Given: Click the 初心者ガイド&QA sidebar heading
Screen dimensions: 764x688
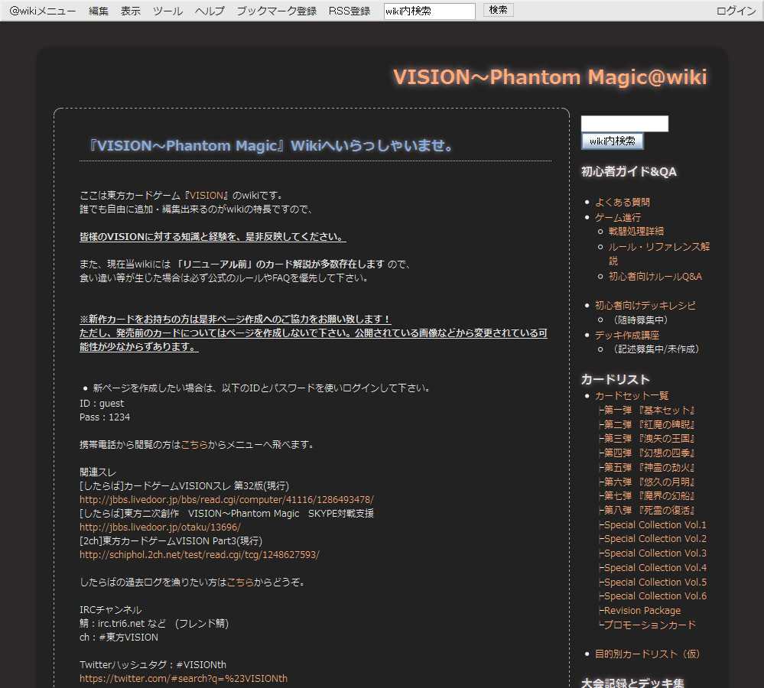Looking at the screenshot, I should (x=629, y=171).
